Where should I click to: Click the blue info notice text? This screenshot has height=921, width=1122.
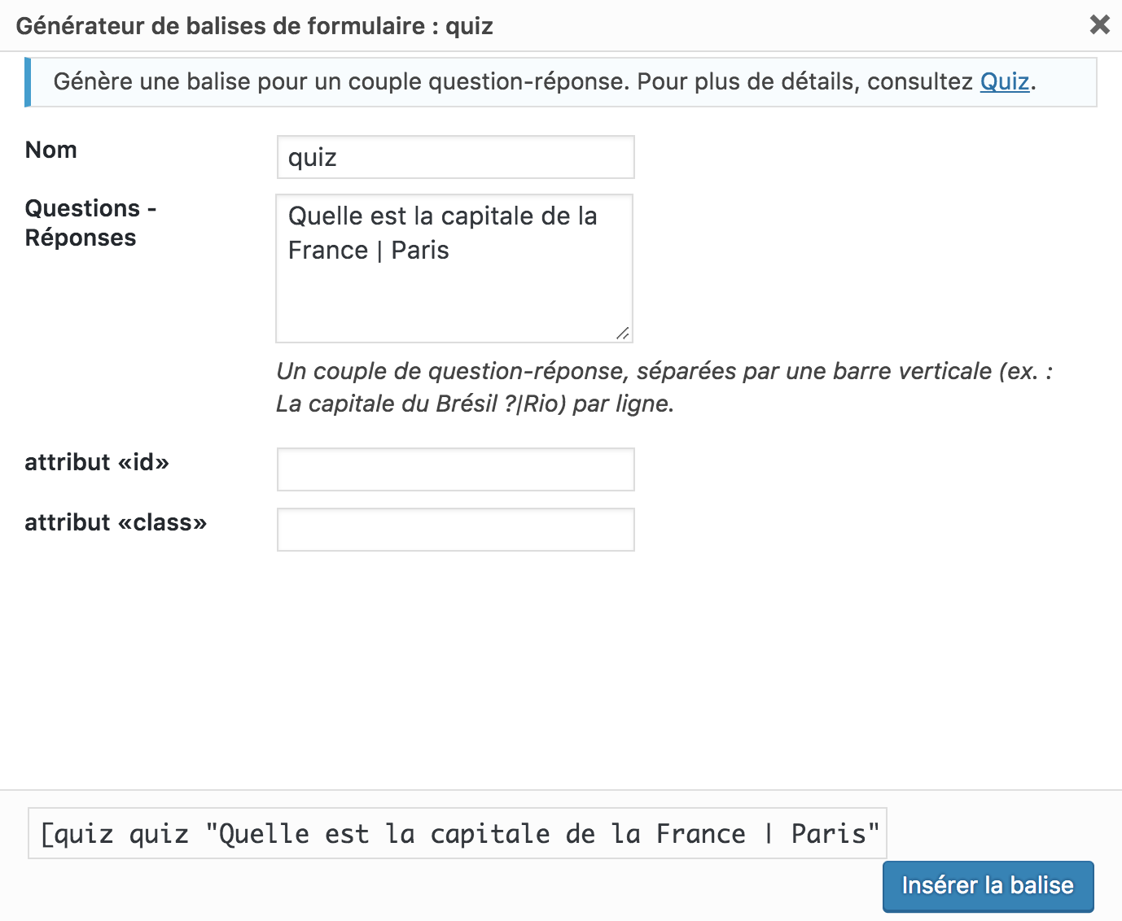click(x=513, y=82)
